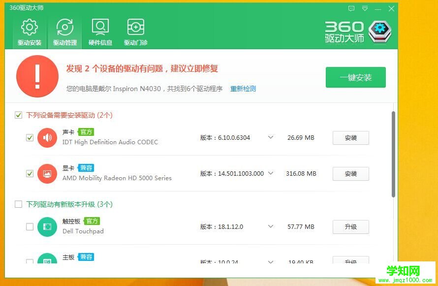Image resolution: width=438 pixels, height=286 pixels.
Task: Check the 主板 driver checkbox
Action: [x=30, y=261]
